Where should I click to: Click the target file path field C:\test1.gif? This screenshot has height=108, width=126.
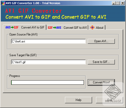click(48, 62)
